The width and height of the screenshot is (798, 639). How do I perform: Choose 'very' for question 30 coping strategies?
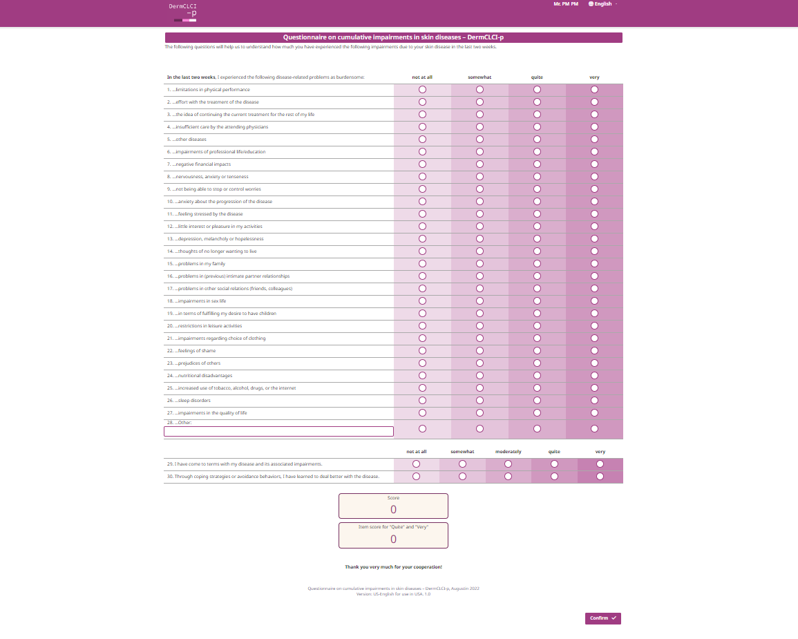pos(600,477)
